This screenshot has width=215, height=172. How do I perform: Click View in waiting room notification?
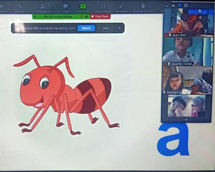coord(106,28)
